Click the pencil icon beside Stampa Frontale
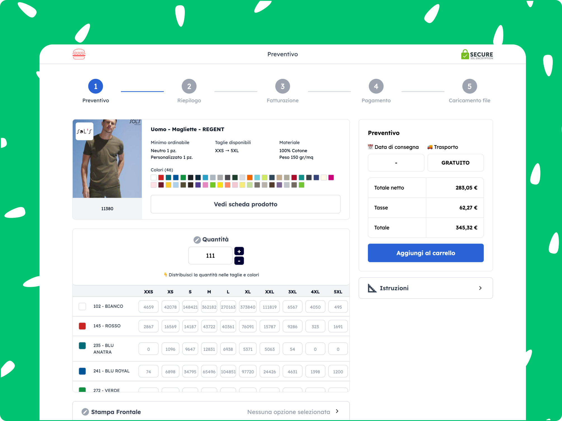Viewport: 562px width, 421px height. pyautogui.click(x=85, y=411)
